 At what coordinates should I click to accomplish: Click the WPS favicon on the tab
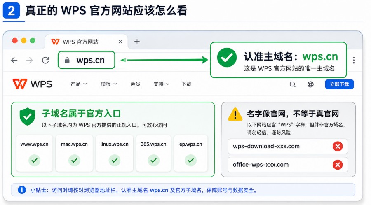tap(55, 42)
